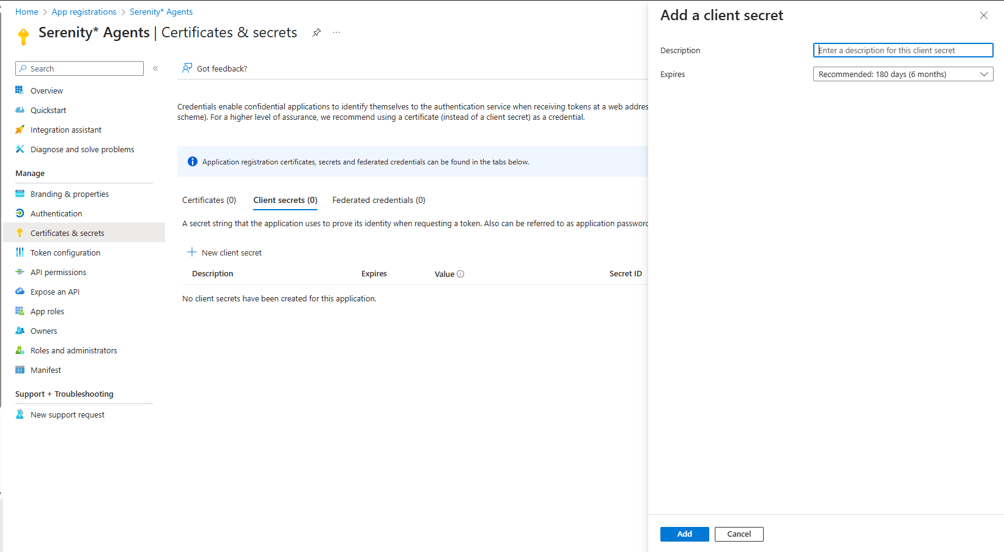1004x552 pixels.
Task: Open Diagnose and solve problems item
Action: 84,149
